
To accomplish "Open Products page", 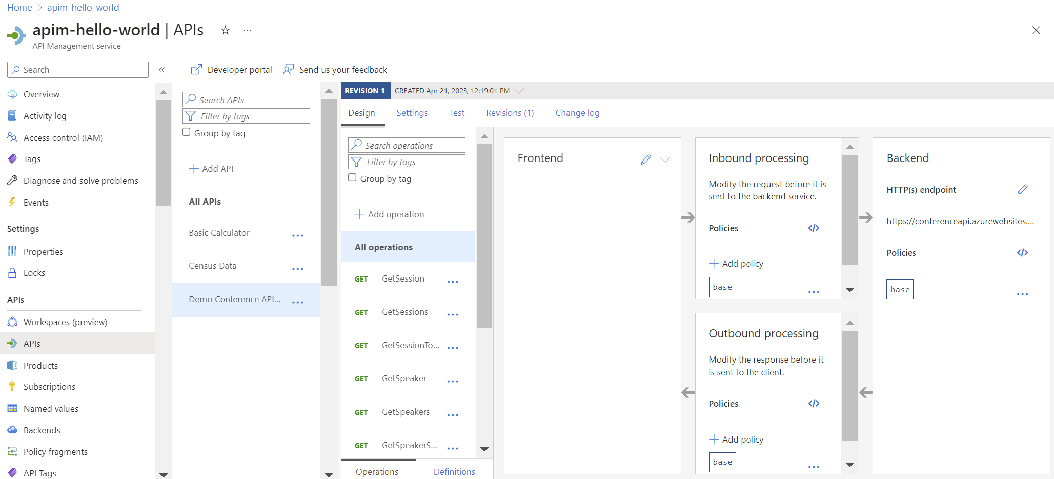I will (x=40, y=366).
